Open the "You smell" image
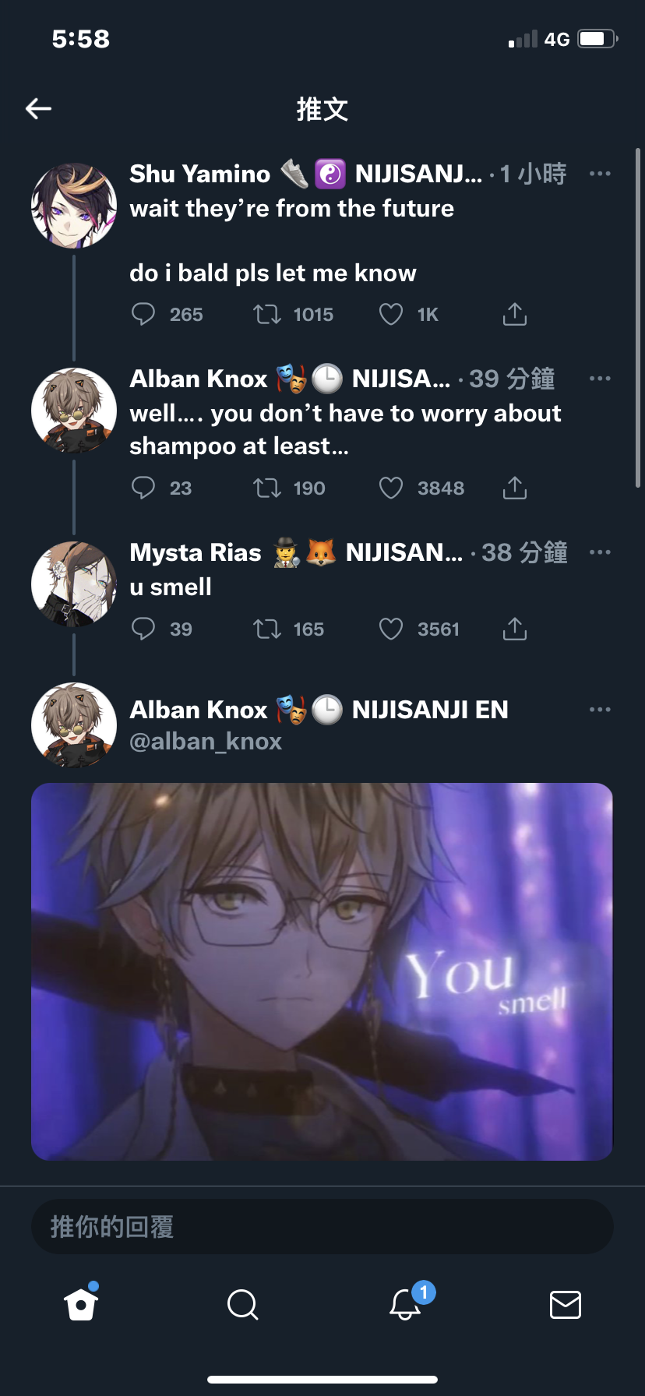The image size is (645, 1396). [322, 971]
